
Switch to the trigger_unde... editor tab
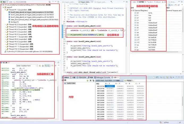pos(69,2)
